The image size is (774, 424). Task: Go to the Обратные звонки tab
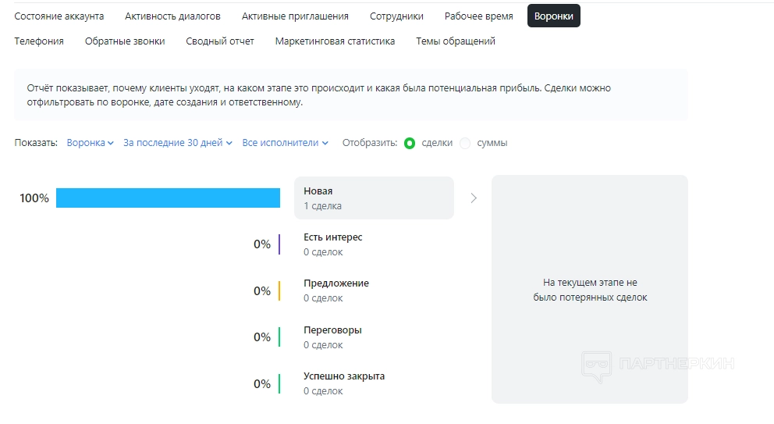(x=125, y=41)
